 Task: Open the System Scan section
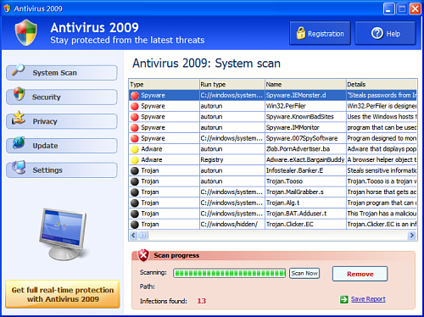(62, 73)
